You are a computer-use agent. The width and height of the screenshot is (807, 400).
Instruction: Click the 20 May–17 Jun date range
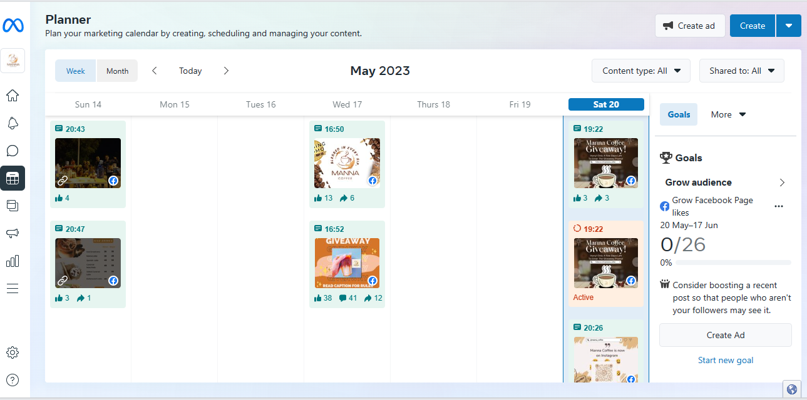pyautogui.click(x=689, y=225)
